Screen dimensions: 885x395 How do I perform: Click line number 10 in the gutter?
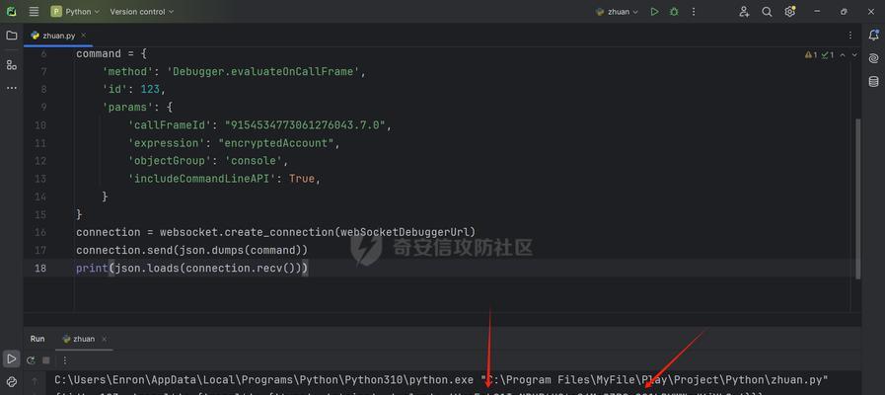(x=40, y=124)
